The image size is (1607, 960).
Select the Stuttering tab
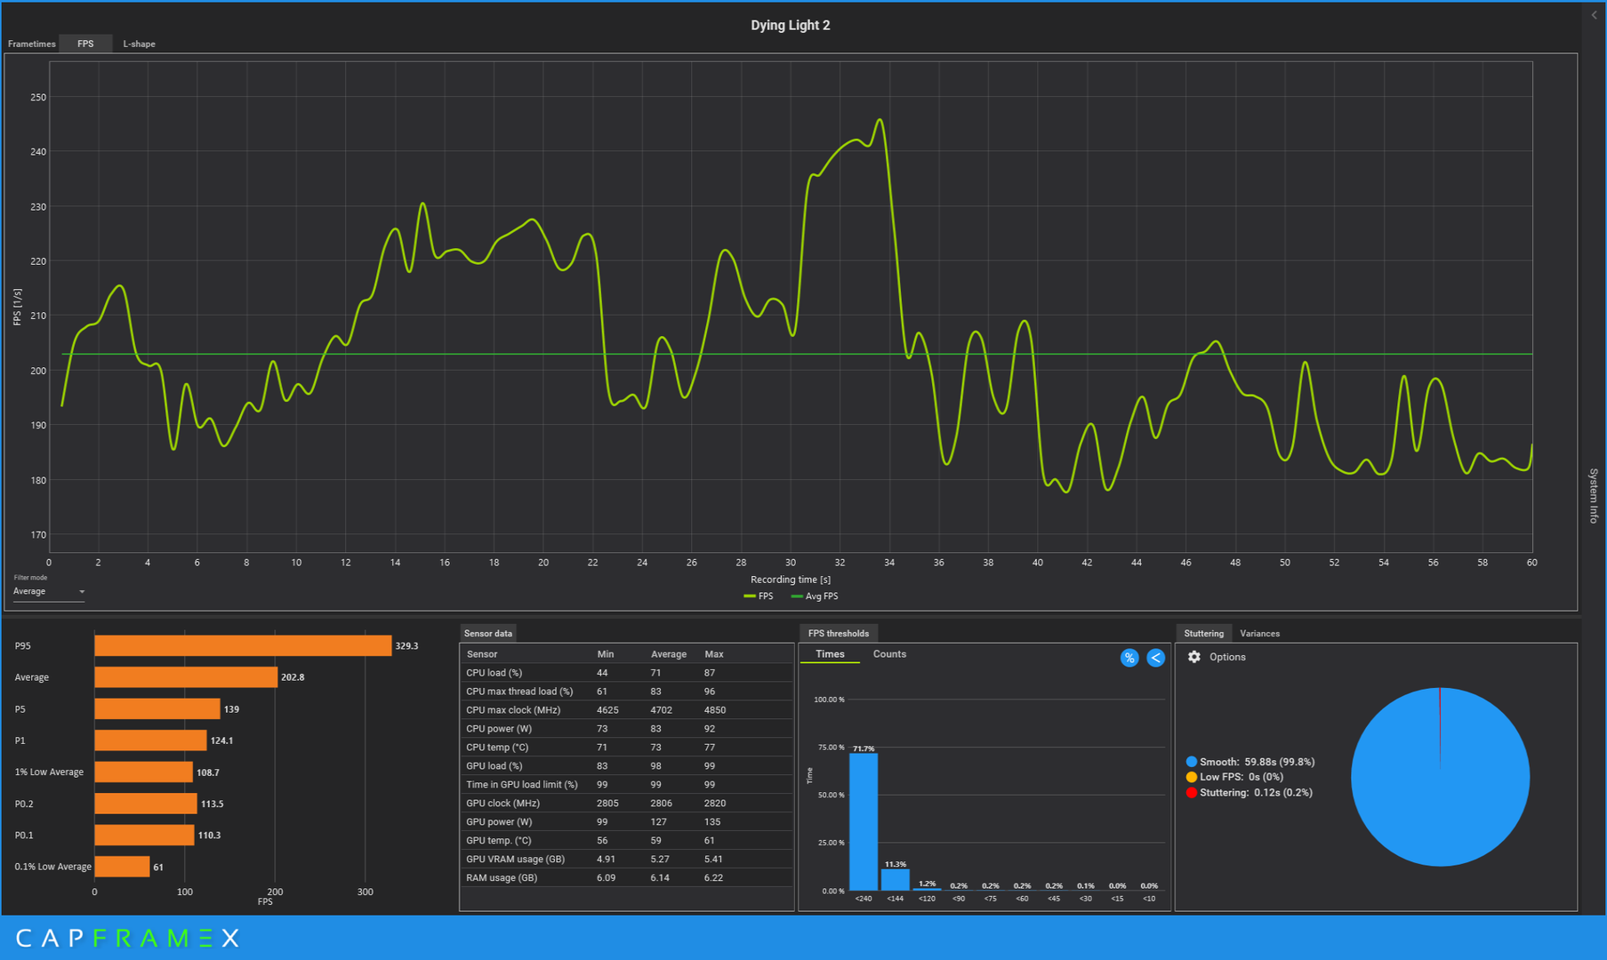click(x=1203, y=633)
